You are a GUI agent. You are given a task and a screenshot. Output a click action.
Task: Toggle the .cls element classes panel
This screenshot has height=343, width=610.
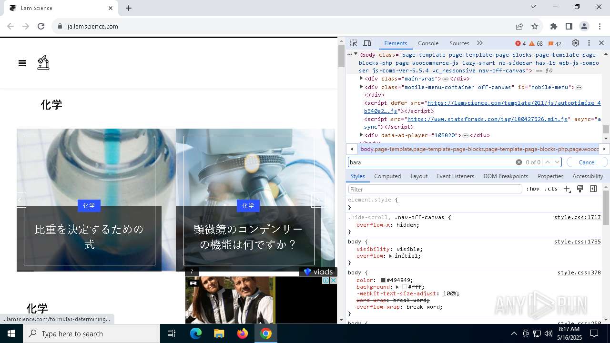pos(551,189)
